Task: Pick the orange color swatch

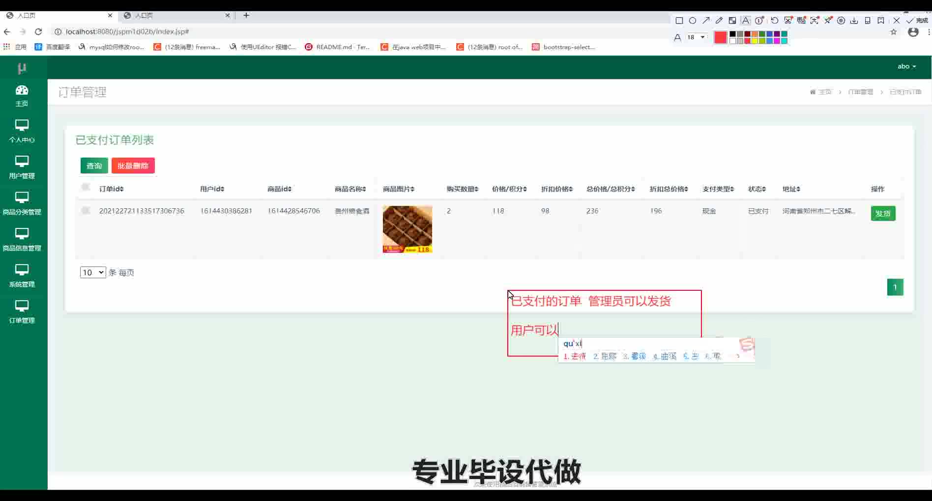Action: click(755, 34)
